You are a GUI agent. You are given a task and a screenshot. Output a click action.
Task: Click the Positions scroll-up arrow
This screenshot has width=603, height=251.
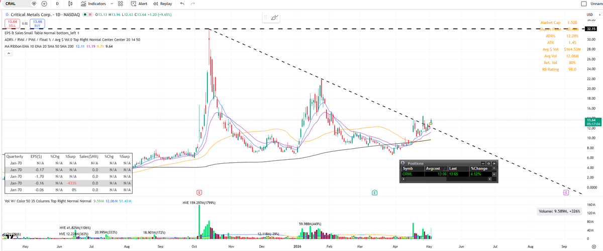[x=494, y=169]
